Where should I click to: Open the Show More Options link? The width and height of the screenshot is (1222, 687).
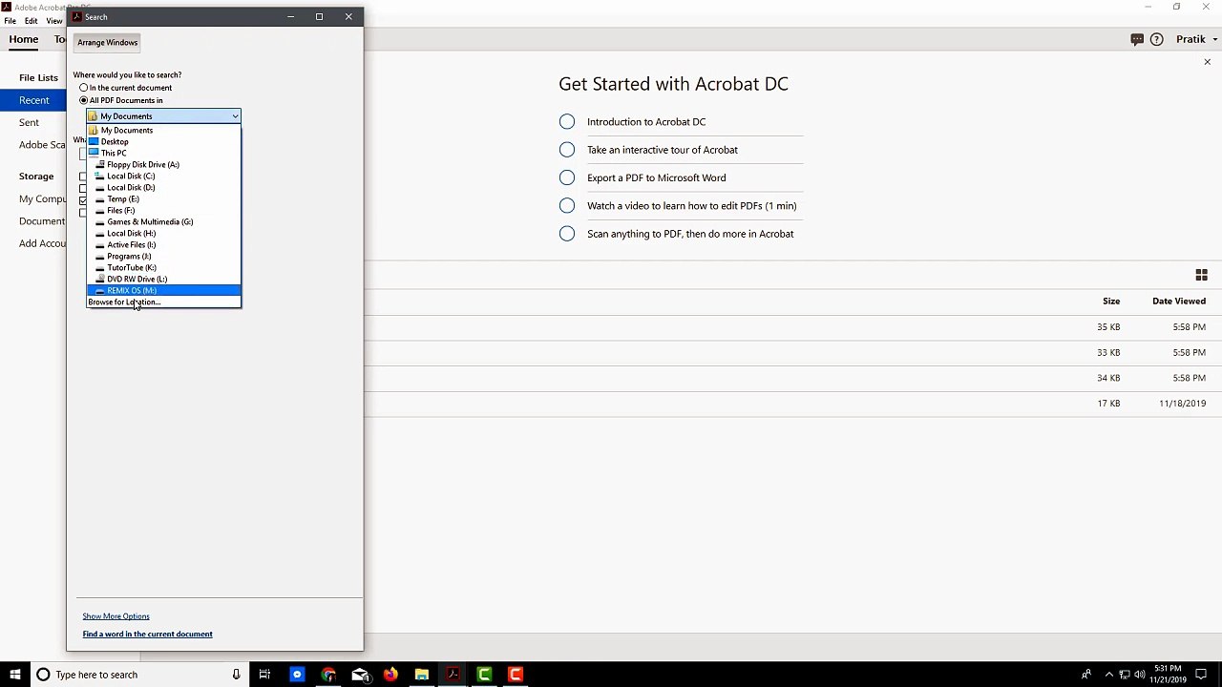coord(116,616)
